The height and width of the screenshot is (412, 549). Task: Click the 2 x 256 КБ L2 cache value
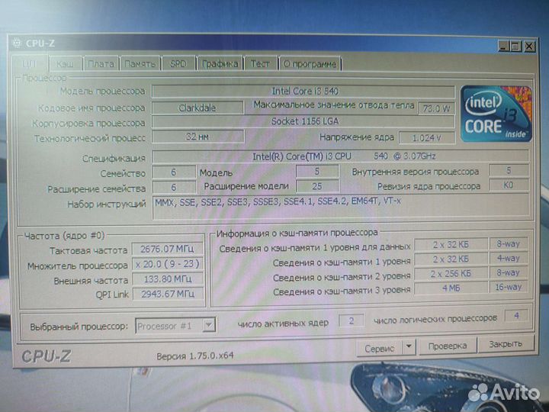tap(451, 273)
